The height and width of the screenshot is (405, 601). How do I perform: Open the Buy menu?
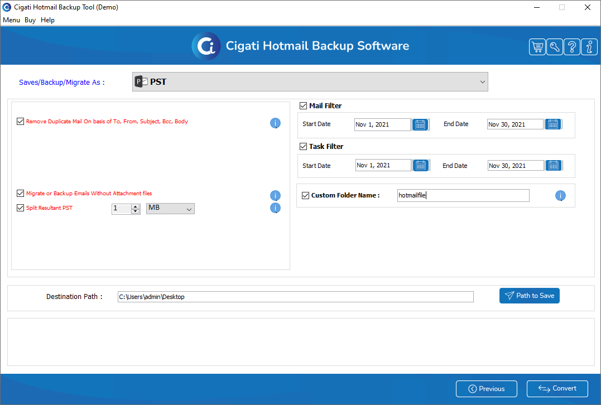coord(30,20)
